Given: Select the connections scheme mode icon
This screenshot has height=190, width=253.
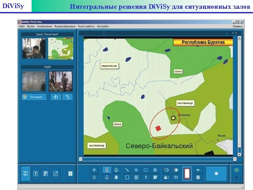Looking at the screenshot, I should click(26, 173).
